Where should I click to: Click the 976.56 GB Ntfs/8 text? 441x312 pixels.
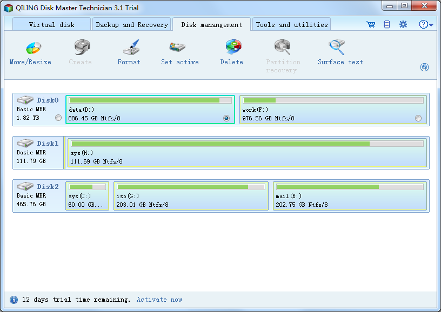(x=268, y=119)
